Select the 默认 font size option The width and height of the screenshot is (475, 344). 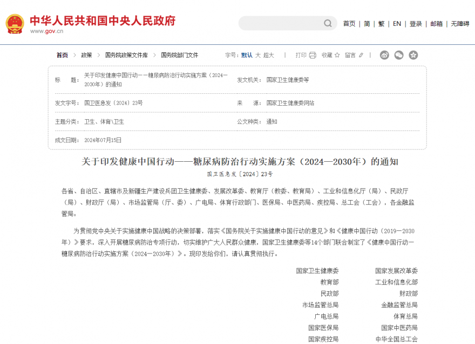coord(246,54)
